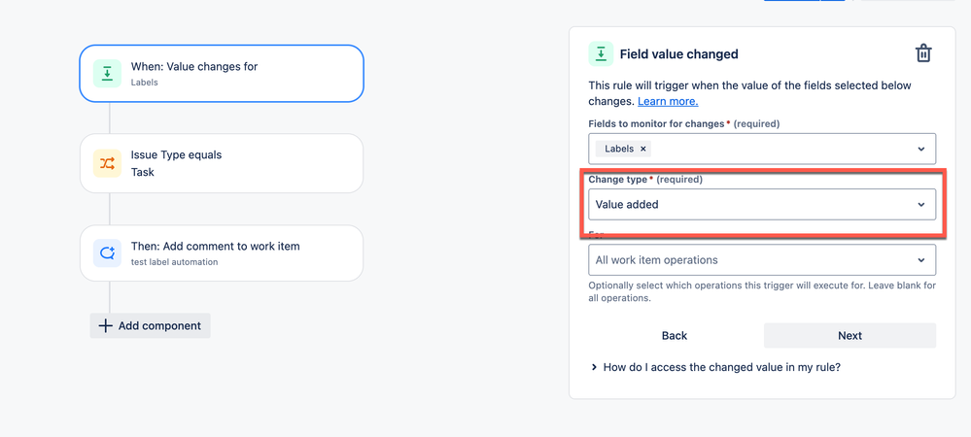Viewport: 971px width, 437px height.
Task: Click the orange Issue Type condition icon
Action: point(107,163)
